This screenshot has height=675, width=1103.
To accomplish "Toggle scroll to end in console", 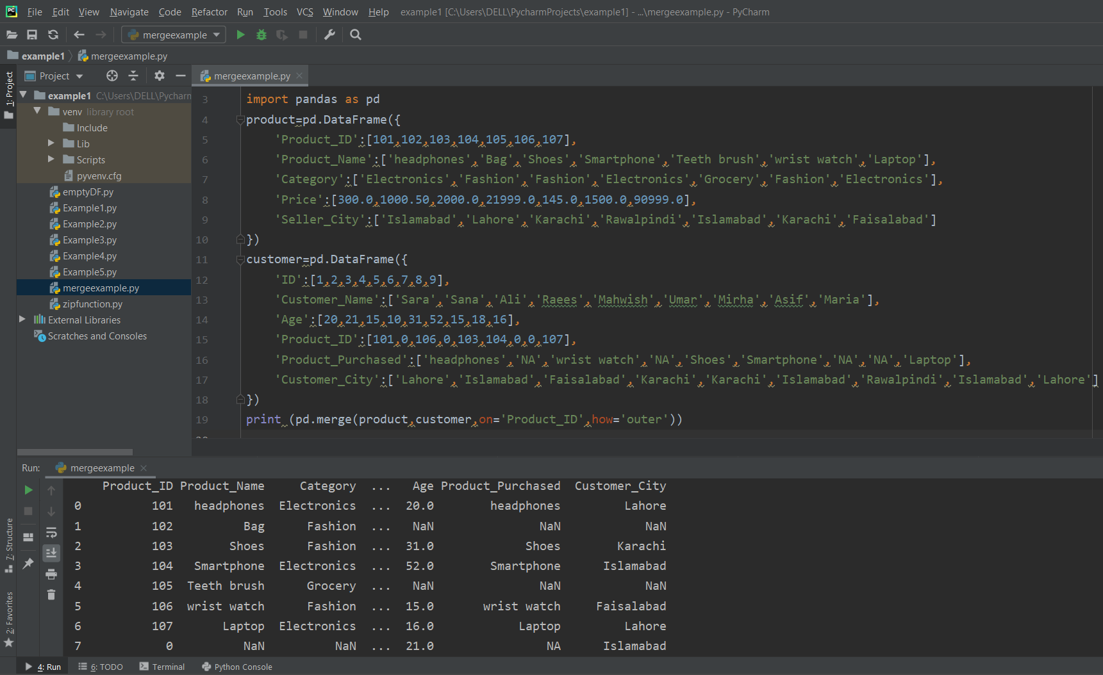I will click(x=51, y=553).
